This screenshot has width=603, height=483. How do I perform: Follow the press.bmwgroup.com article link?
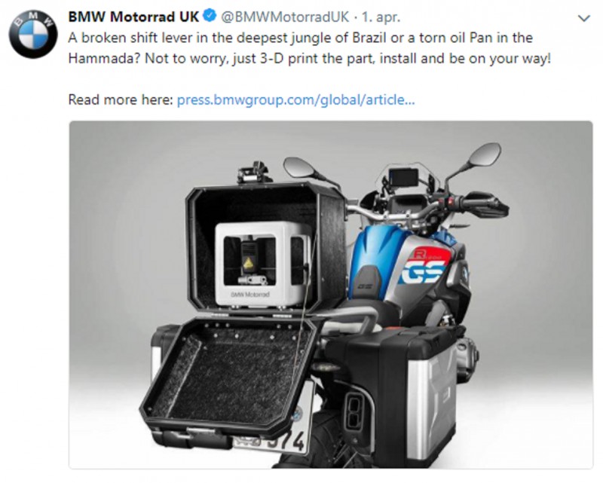point(295,99)
